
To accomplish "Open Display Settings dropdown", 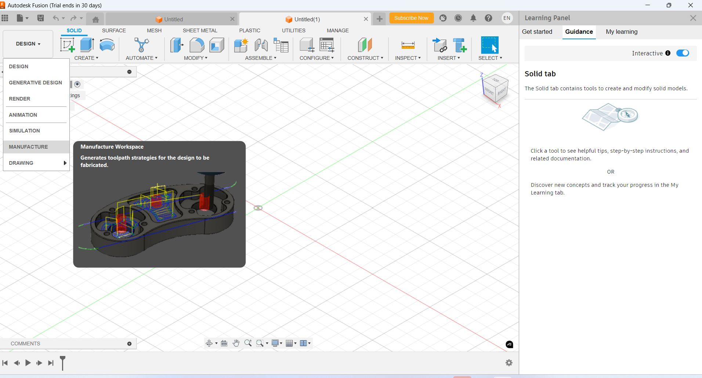I will [x=277, y=343].
